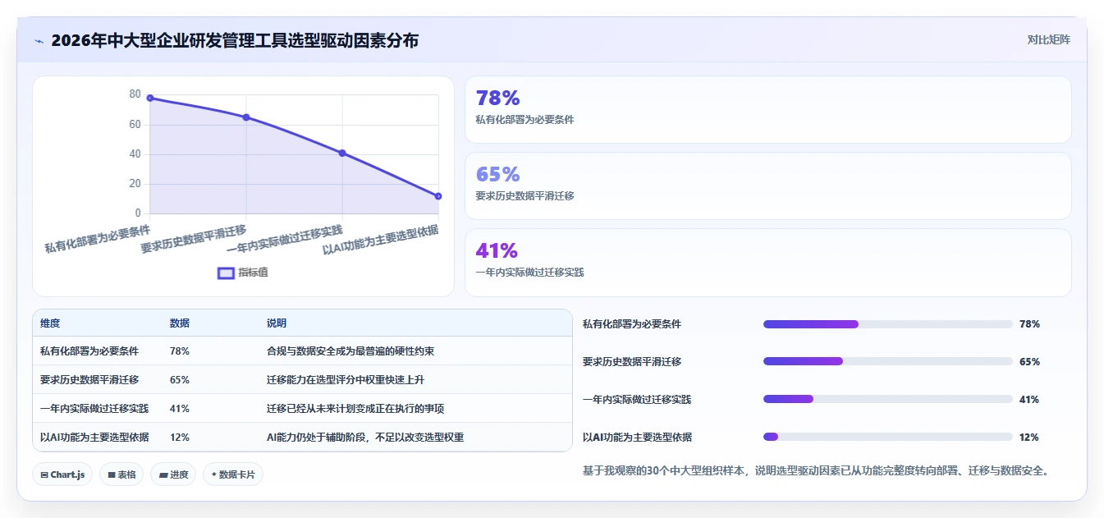Viewport: 1104px width, 518px height.
Task: Click the 说明 table column header
Action: click(277, 323)
